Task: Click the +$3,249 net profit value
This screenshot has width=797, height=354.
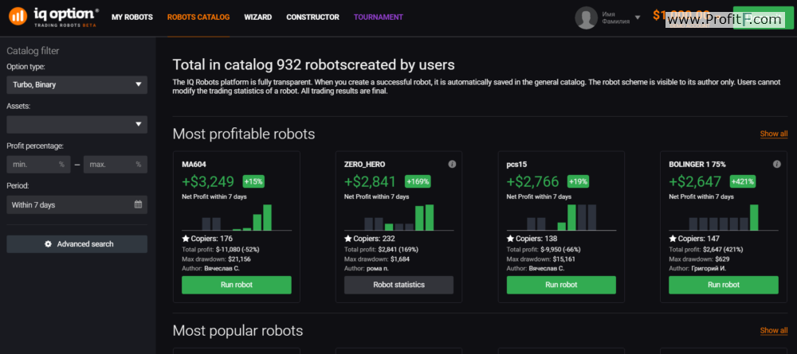Action: pyautogui.click(x=208, y=181)
